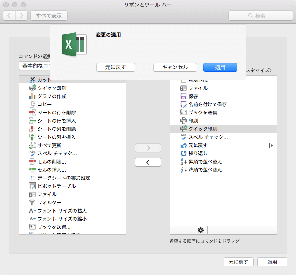Select the シートの行を削除 icon

[32, 112]
